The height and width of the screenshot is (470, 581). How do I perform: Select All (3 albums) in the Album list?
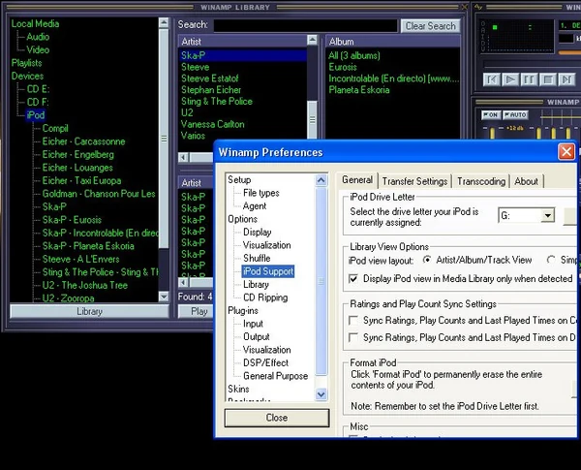(354, 55)
